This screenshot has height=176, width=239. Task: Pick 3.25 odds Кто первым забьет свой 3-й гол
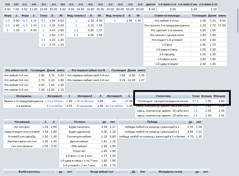[122, 80]
